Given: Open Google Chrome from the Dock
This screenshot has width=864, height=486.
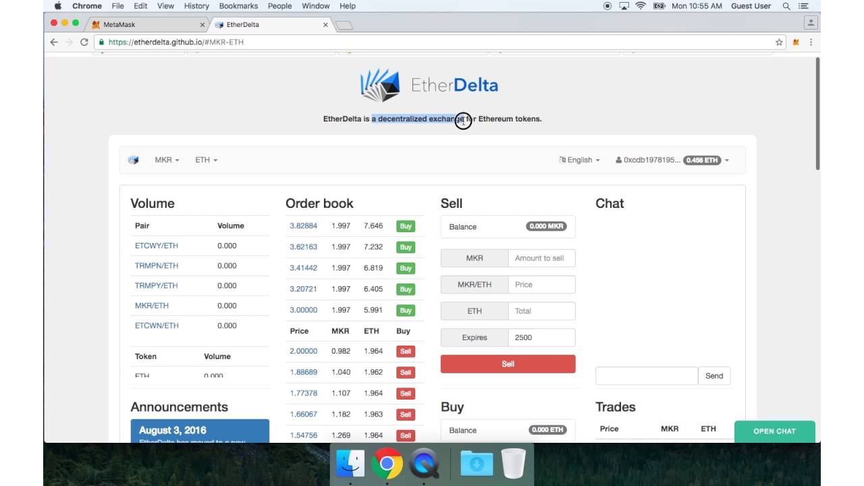Looking at the screenshot, I should coord(387,464).
